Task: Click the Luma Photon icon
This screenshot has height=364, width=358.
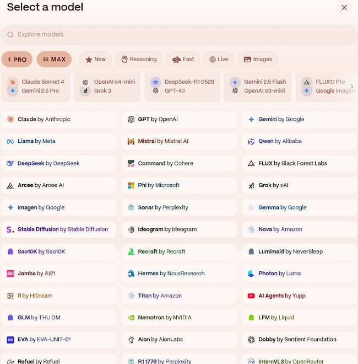Action: coord(251,274)
